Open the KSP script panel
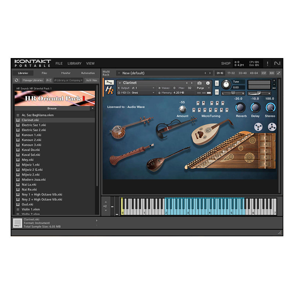294x294 pixels. pyautogui.click(x=263, y=73)
